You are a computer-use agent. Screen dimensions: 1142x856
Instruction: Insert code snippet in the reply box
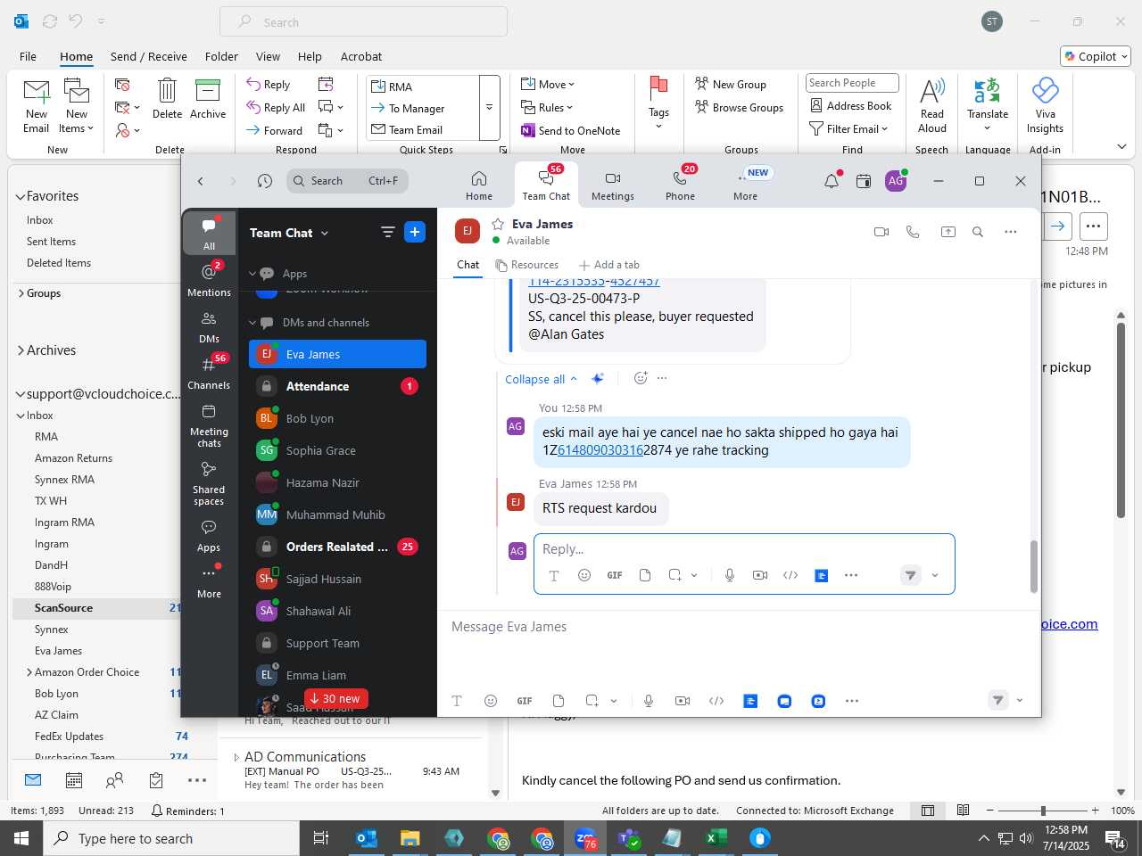coord(790,575)
